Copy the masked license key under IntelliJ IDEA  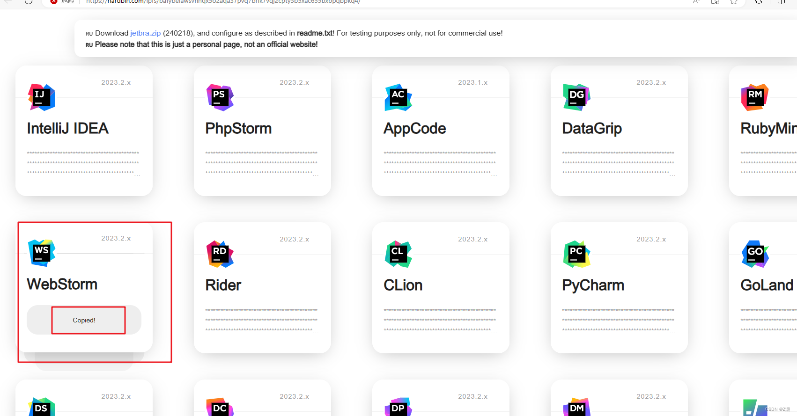83,163
